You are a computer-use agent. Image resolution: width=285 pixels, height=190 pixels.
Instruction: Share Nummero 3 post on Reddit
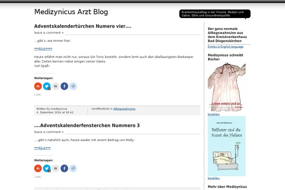(x=73, y=168)
